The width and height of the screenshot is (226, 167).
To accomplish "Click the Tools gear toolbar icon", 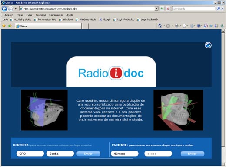I will click(x=192, y=26).
